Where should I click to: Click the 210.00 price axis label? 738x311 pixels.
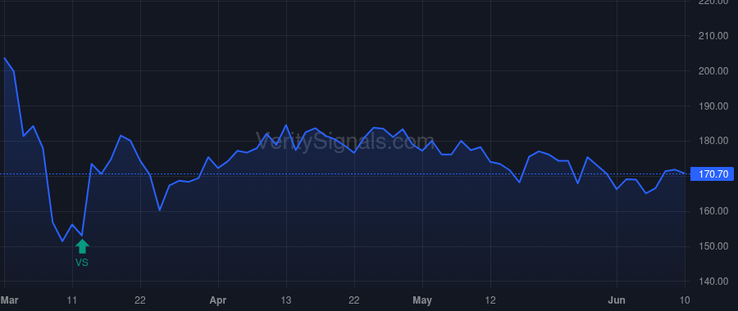tap(713, 36)
